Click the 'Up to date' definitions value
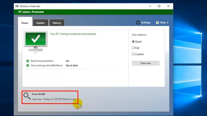The width and height of the screenshot is (207, 116). tap(72, 65)
